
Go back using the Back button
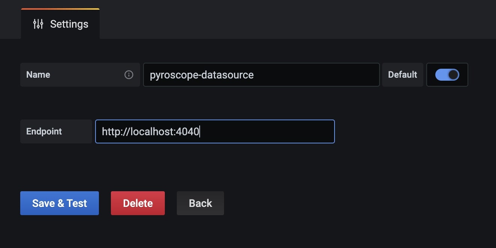click(x=200, y=203)
